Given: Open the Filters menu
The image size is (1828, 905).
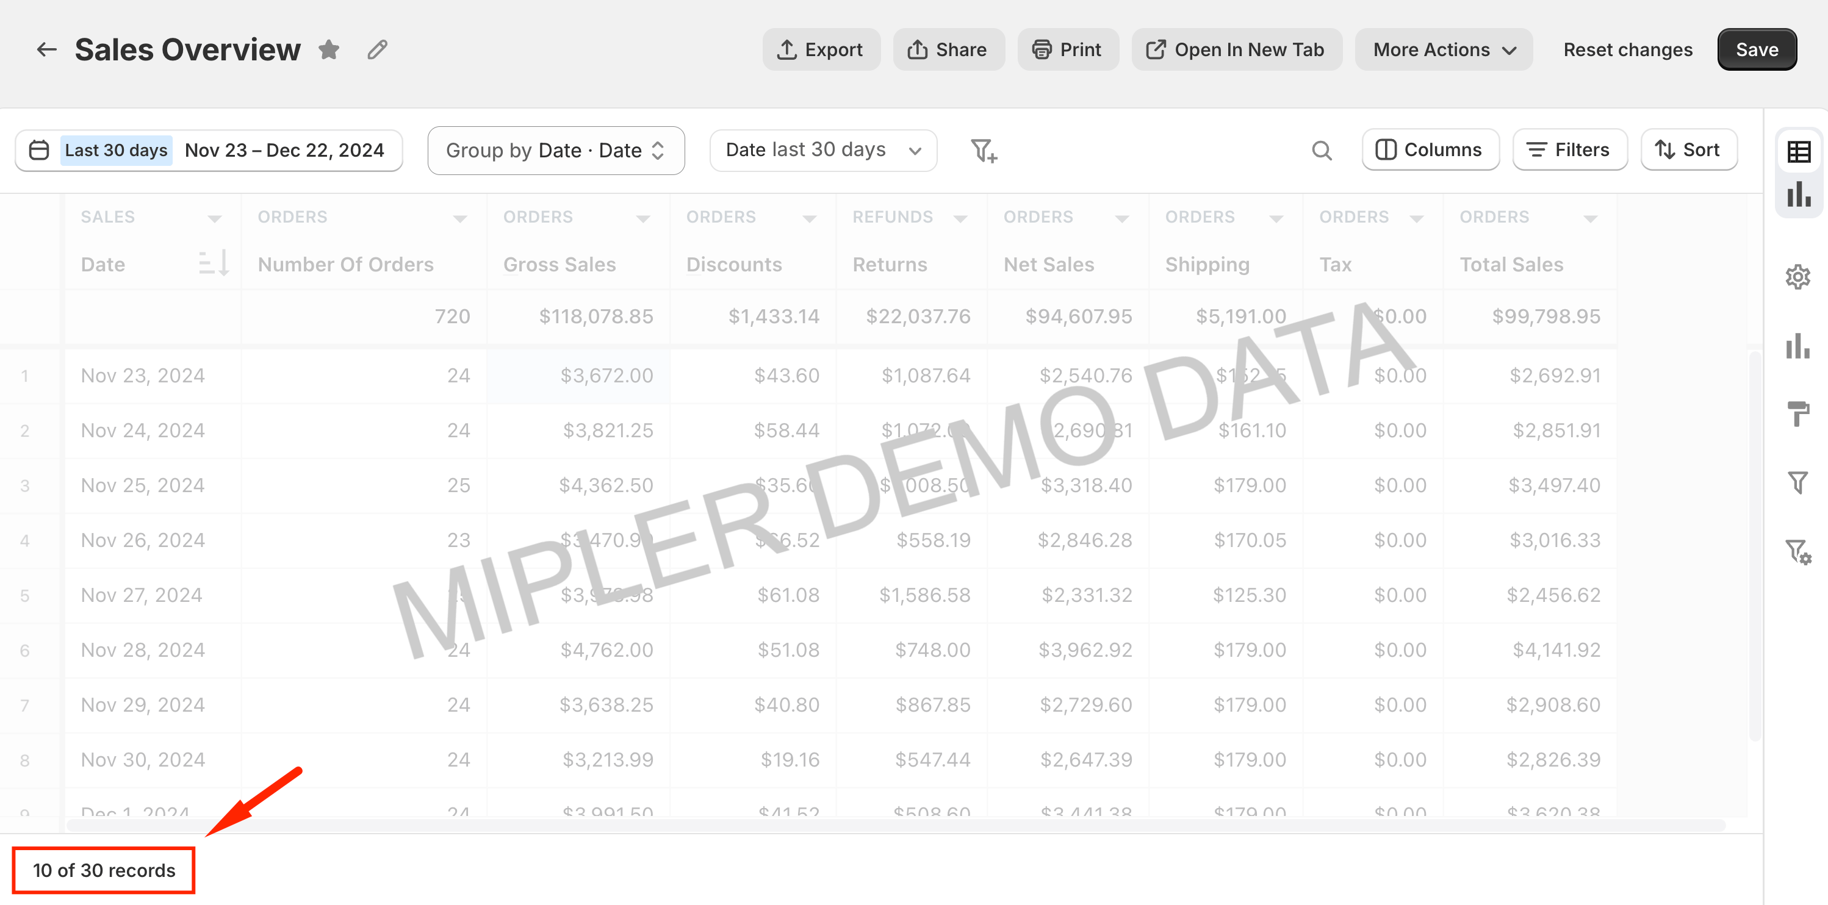Looking at the screenshot, I should (1570, 151).
